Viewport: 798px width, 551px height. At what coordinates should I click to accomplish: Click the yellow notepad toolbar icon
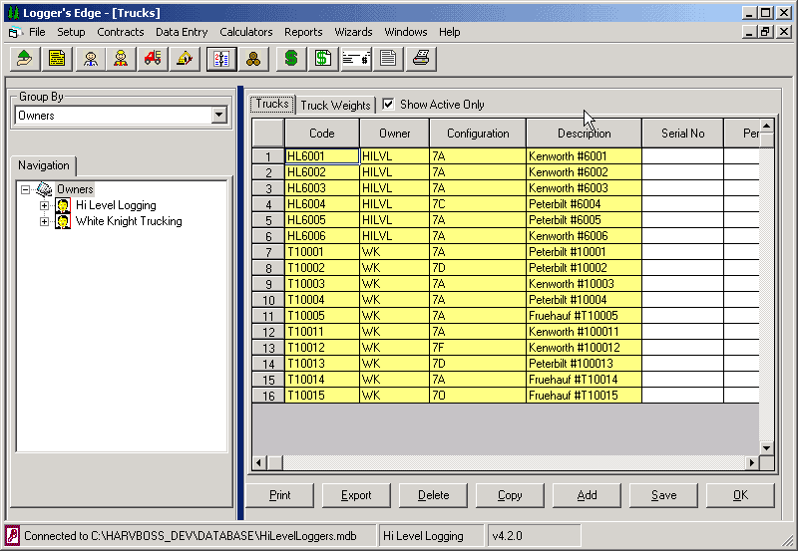[x=57, y=59]
